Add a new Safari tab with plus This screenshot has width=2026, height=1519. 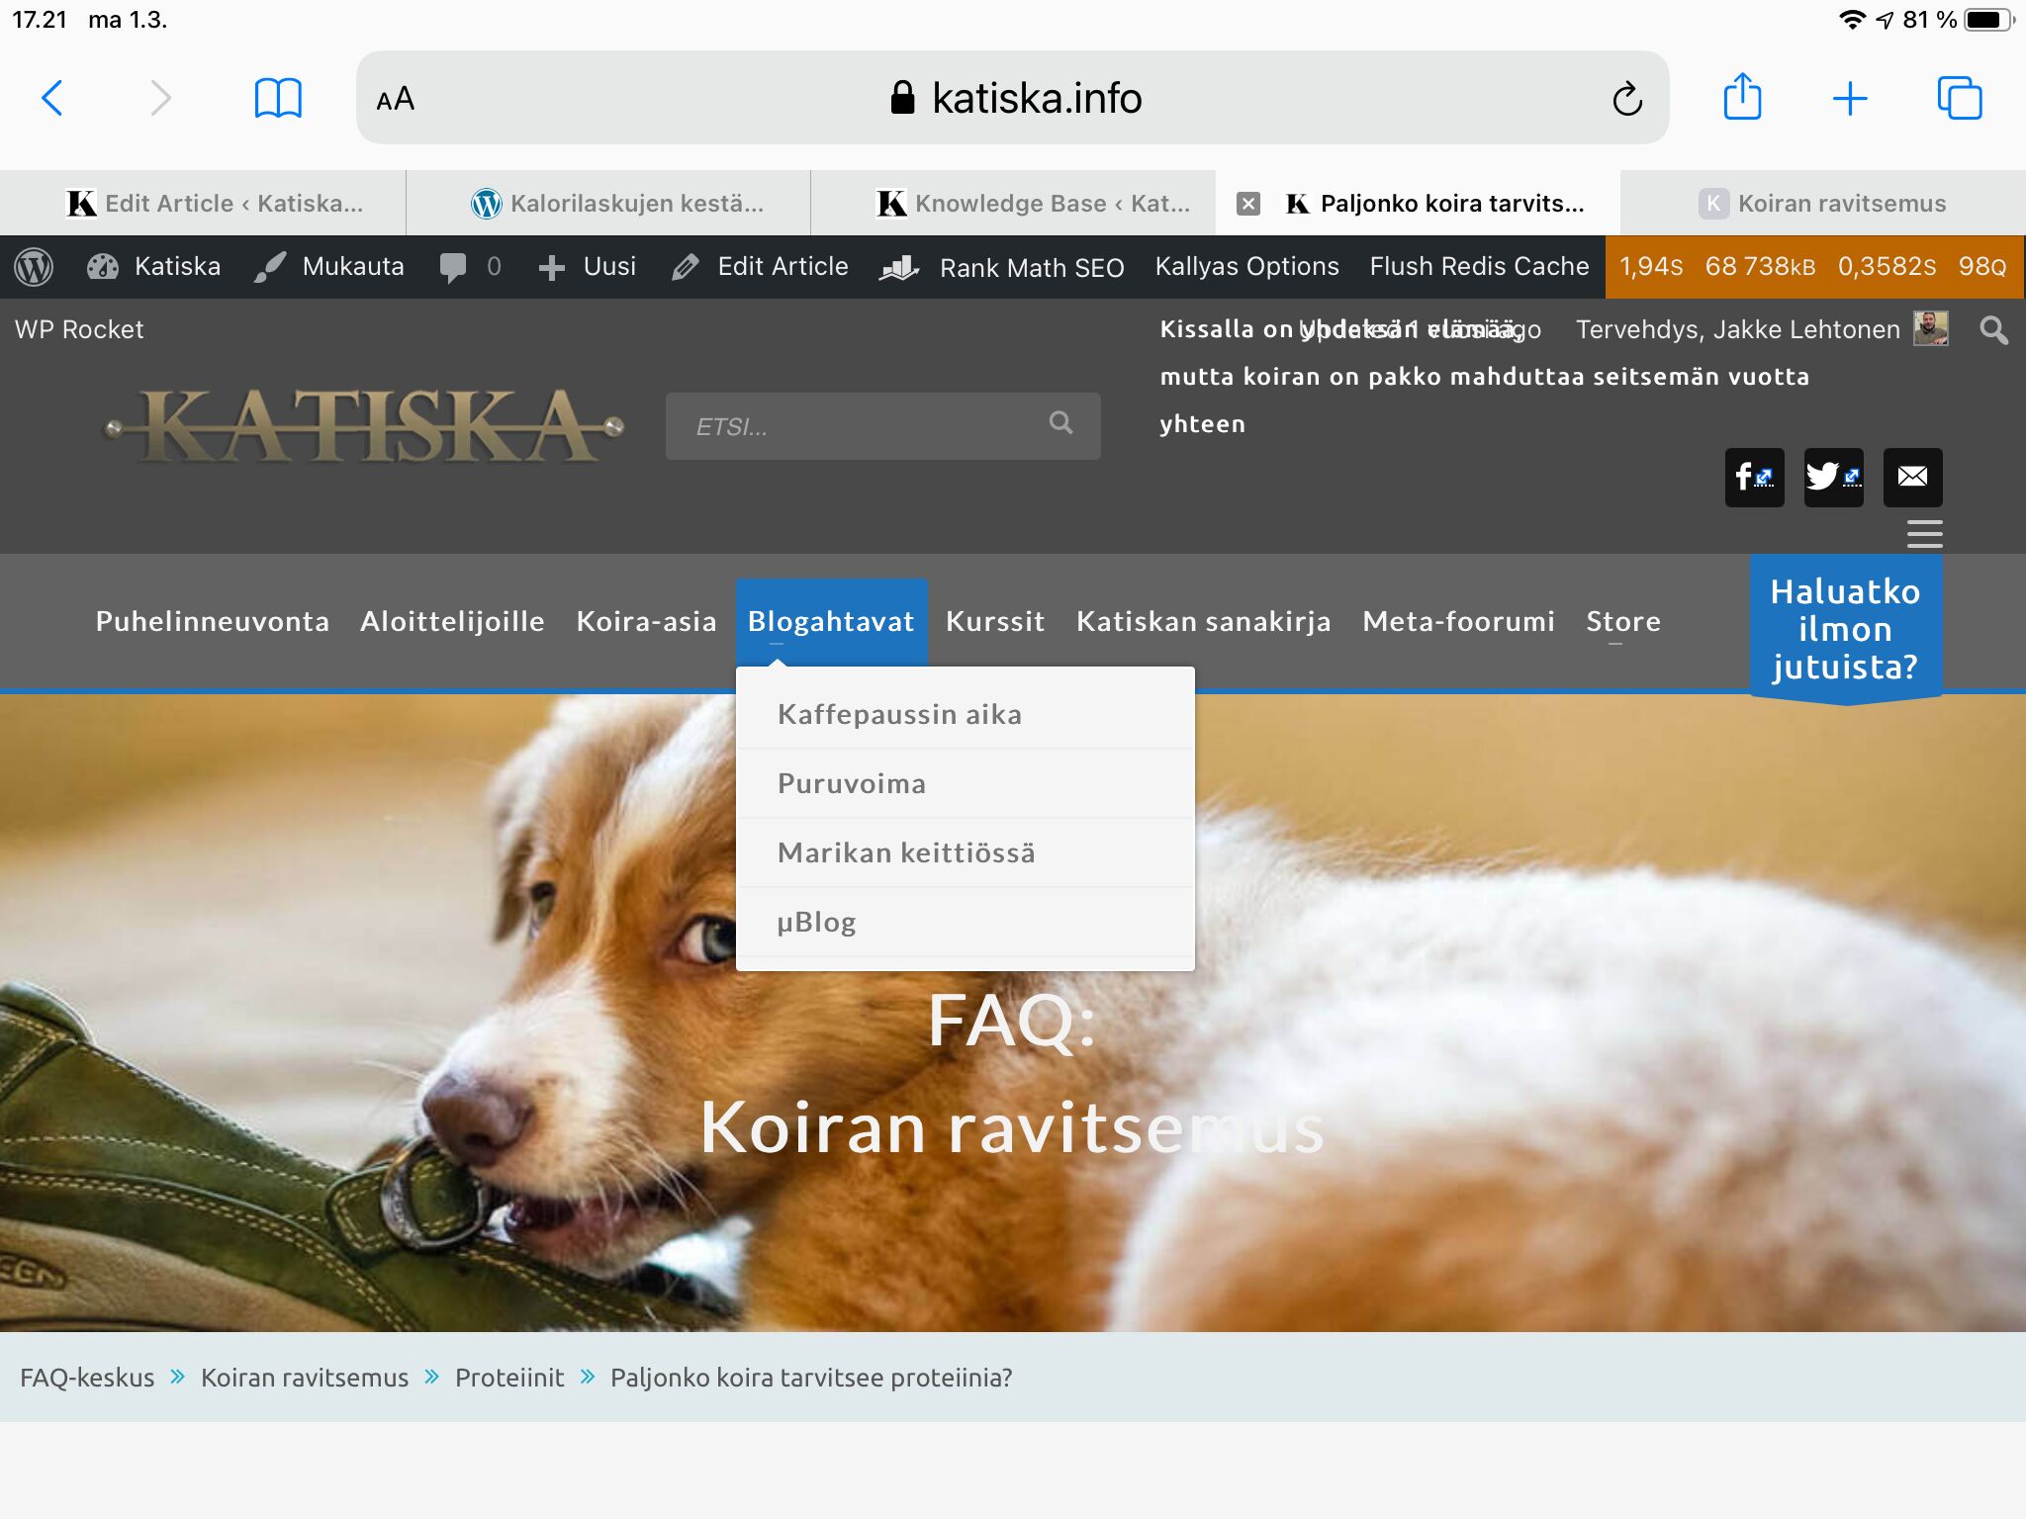pos(1849,98)
